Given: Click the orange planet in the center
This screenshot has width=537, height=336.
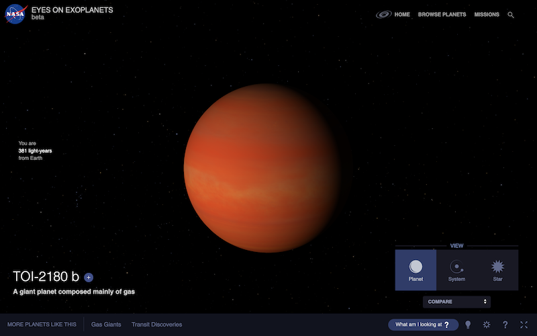Looking at the screenshot, I should pyautogui.click(x=263, y=168).
